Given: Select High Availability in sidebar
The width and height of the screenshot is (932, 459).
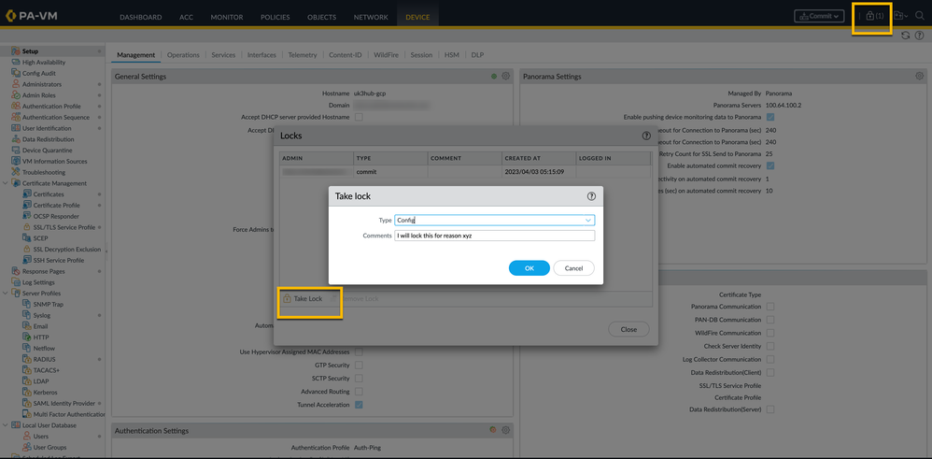Looking at the screenshot, I should point(44,63).
